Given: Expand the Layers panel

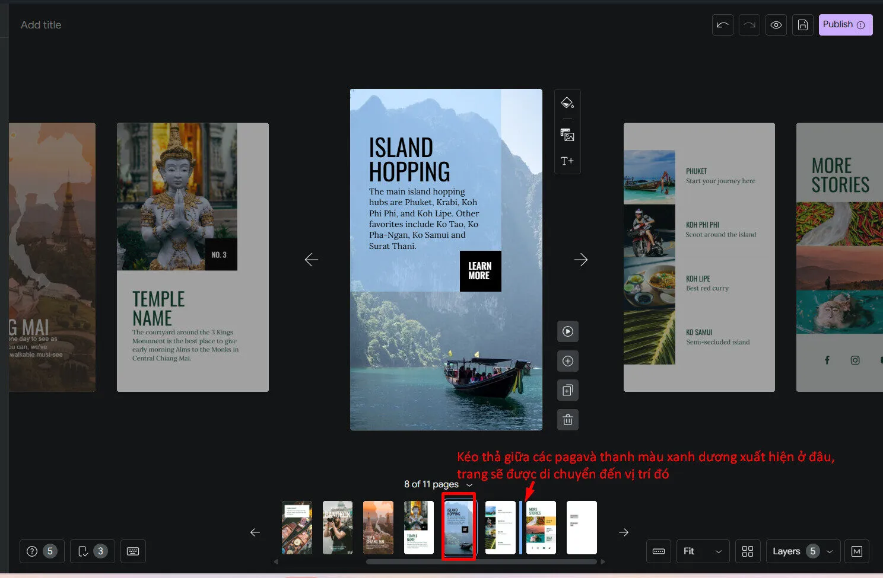Looking at the screenshot, I should coord(803,551).
